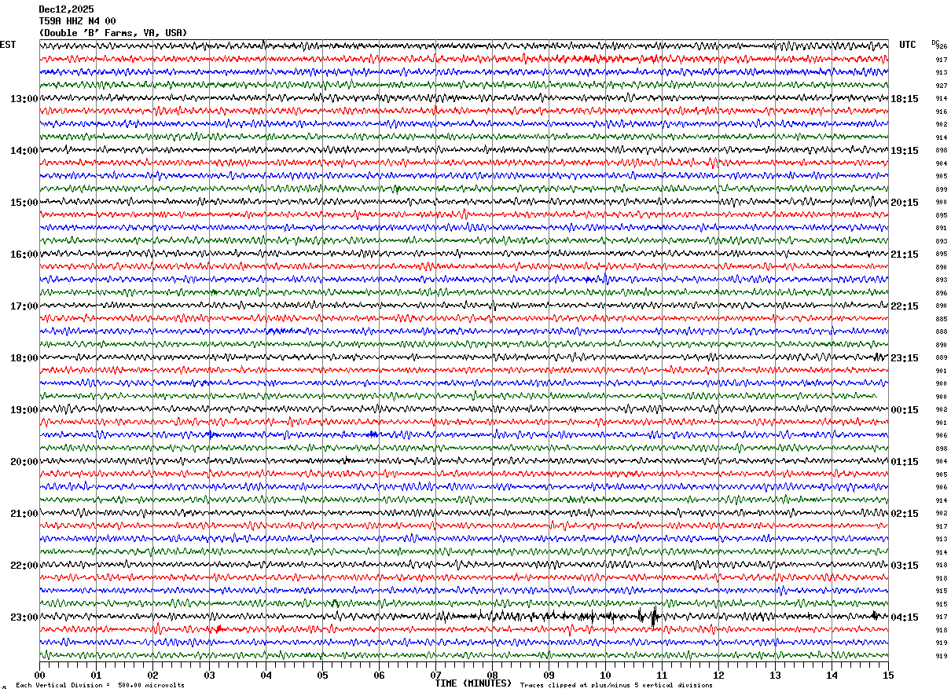Click the 03:15 UTC time label
Image resolution: width=951 pixels, height=696 pixels.
point(905,566)
